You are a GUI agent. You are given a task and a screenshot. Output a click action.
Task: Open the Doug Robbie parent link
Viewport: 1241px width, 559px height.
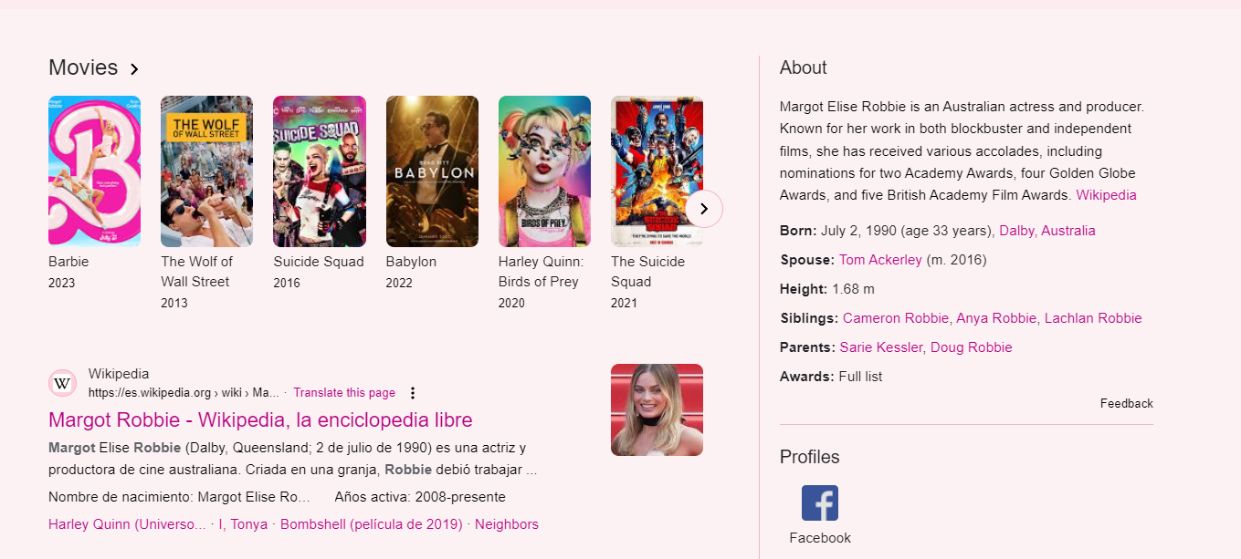tap(972, 347)
